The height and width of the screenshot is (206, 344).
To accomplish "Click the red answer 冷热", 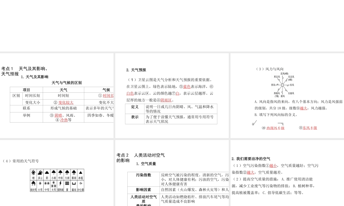I will click(64, 120).
